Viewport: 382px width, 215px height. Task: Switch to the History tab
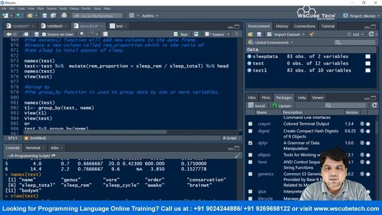tap(282, 26)
